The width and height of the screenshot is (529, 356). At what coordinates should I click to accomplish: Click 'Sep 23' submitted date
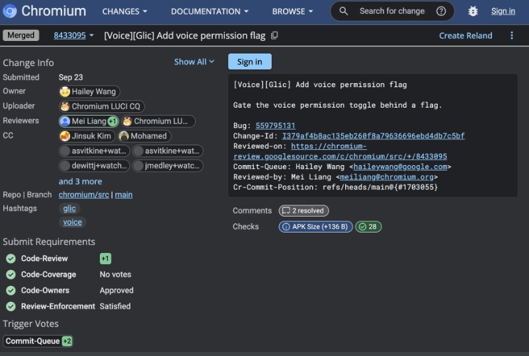click(71, 77)
